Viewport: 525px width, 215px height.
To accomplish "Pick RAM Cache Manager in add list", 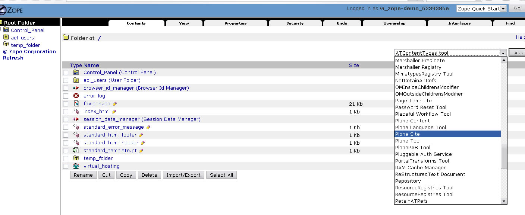I will tap(447, 167).
